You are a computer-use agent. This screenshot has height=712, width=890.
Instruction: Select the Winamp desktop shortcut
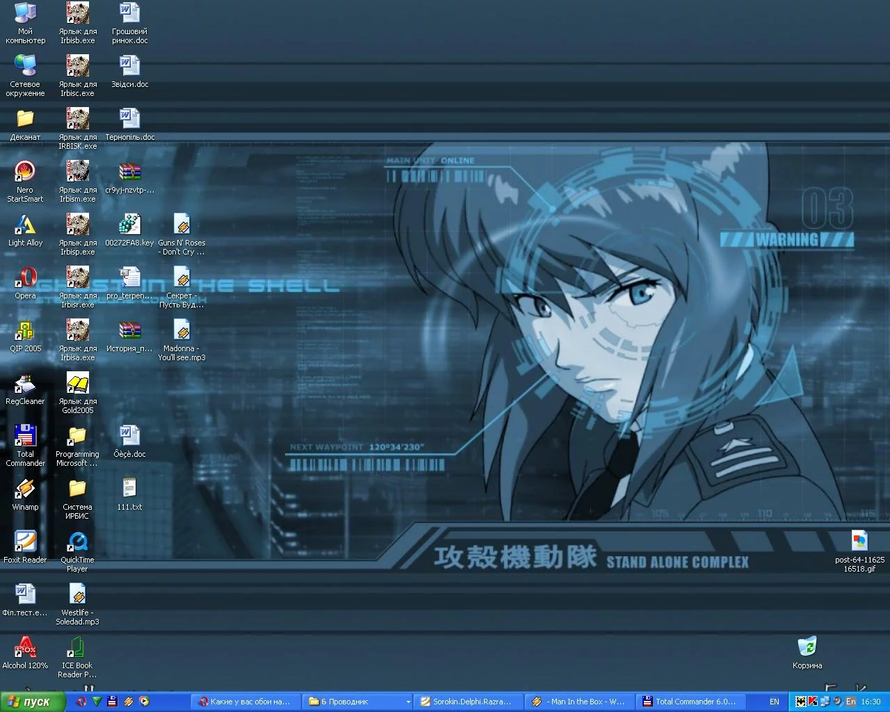(x=25, y=494)
